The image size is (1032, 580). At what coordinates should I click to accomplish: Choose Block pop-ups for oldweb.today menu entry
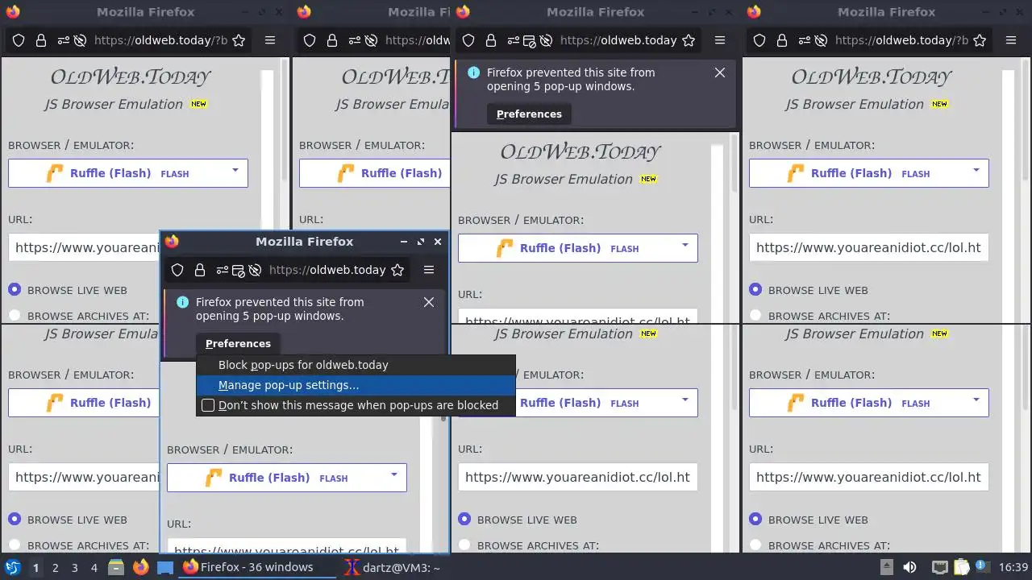tap(356, 365)
